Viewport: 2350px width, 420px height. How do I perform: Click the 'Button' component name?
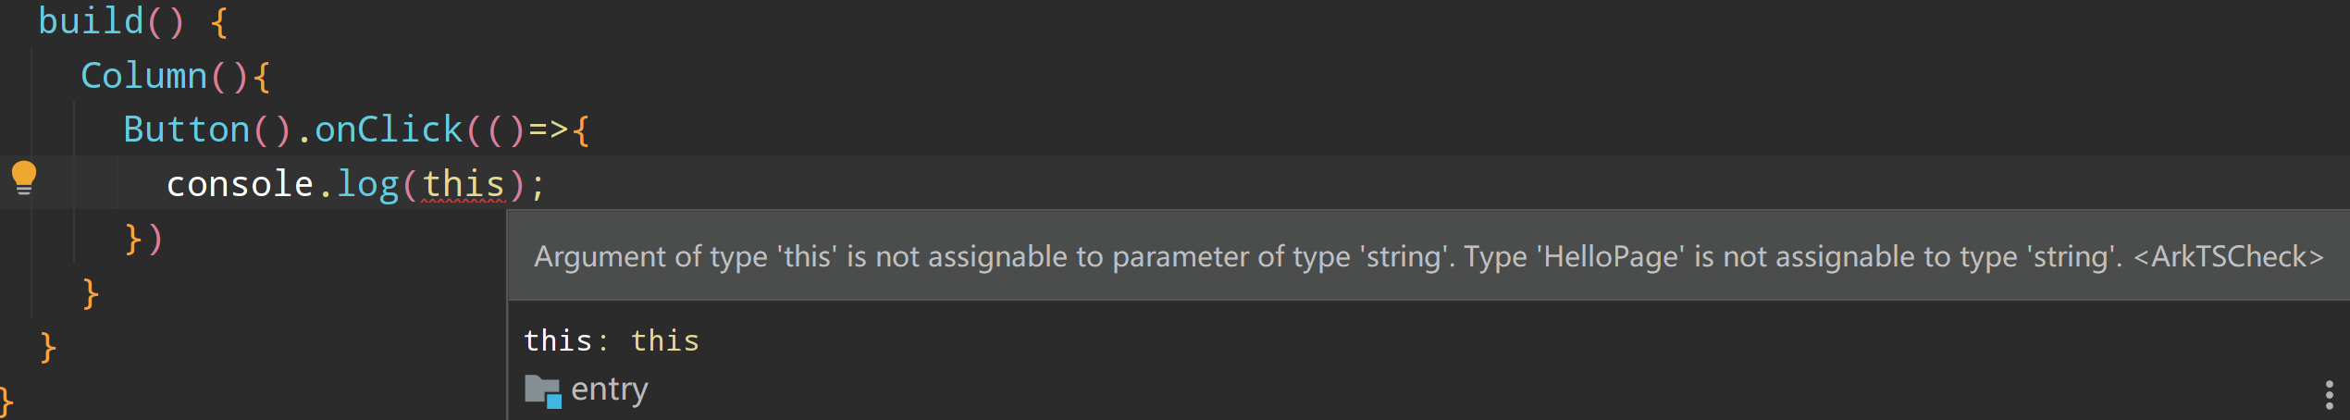click(186, 130)
